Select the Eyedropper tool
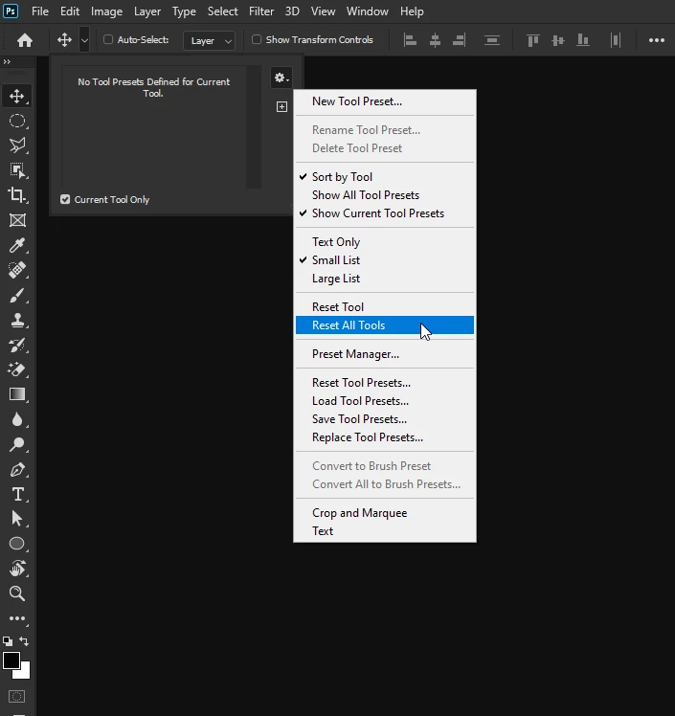675x716 pixels. click(17, 245)
